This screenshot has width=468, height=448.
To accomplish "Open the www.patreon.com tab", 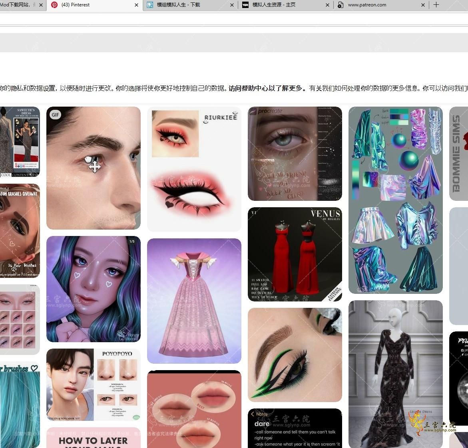I will (381, 5).
